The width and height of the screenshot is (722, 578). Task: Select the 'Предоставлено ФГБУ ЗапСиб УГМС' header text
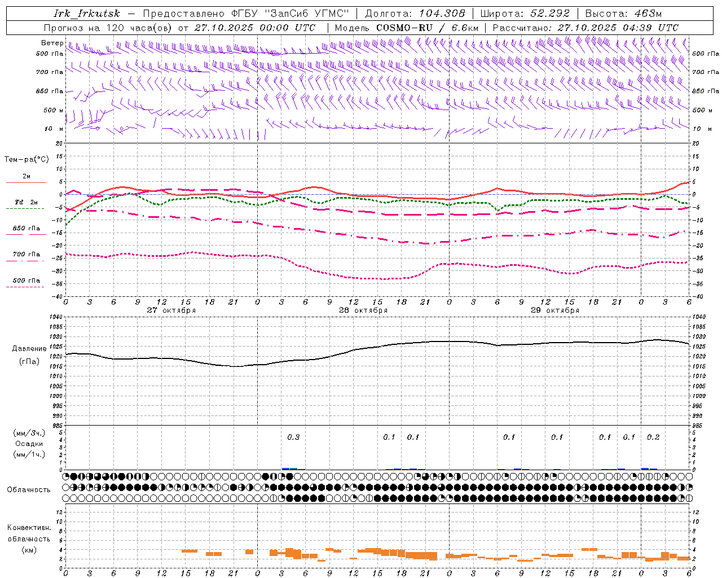[x=246, y=14]
